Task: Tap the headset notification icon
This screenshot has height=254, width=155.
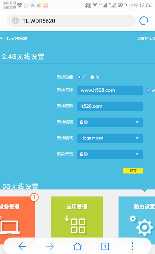Action: 26,5
